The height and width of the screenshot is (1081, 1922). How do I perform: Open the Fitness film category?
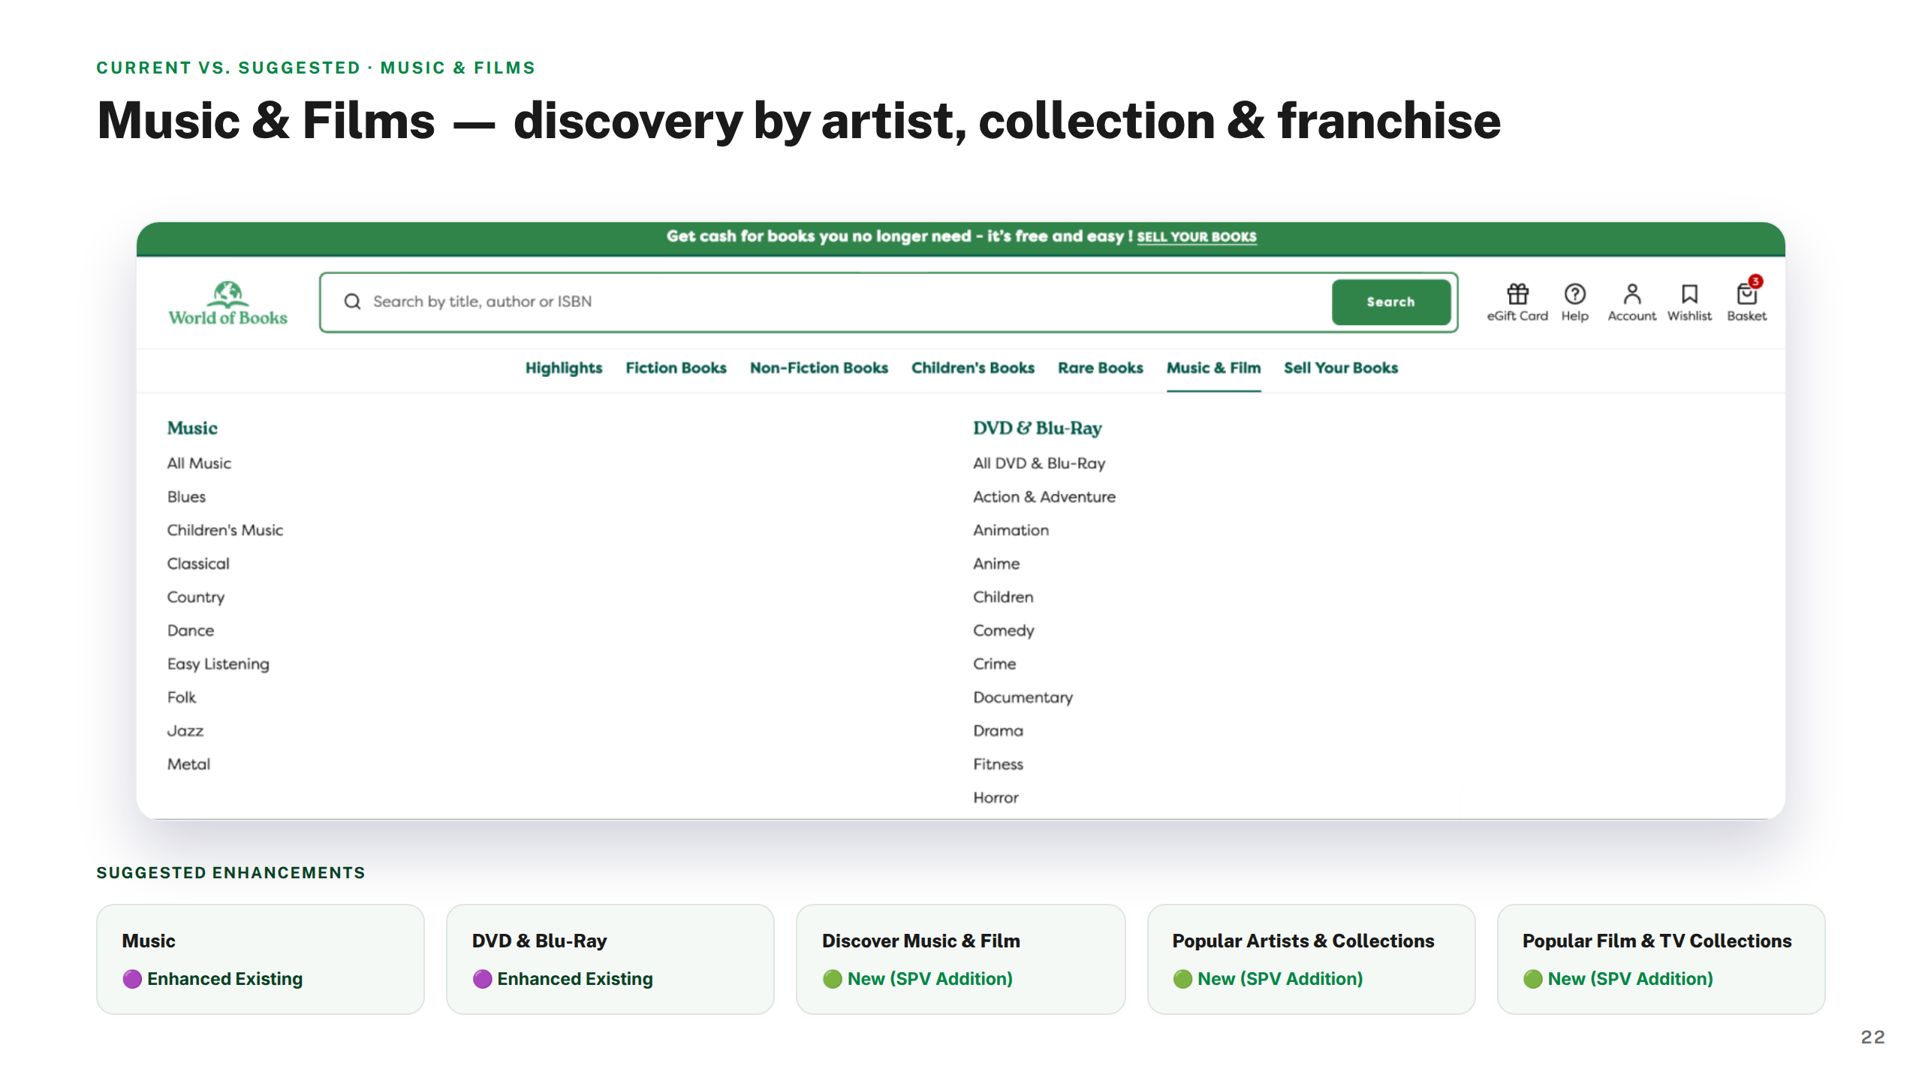[998, 764]
